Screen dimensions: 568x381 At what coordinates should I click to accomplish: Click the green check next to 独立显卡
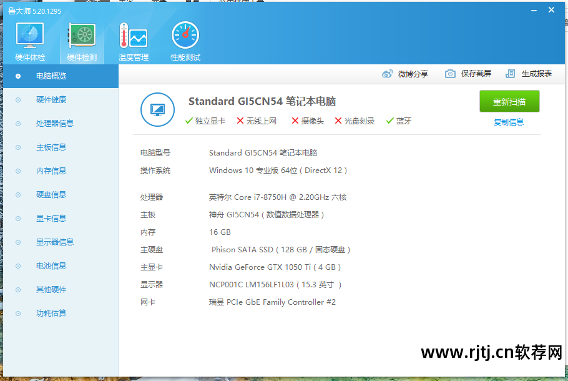[x=189, y=121]
